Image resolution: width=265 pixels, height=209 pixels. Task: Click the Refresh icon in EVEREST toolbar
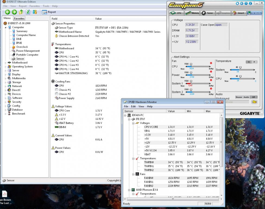tap(28, 12)
